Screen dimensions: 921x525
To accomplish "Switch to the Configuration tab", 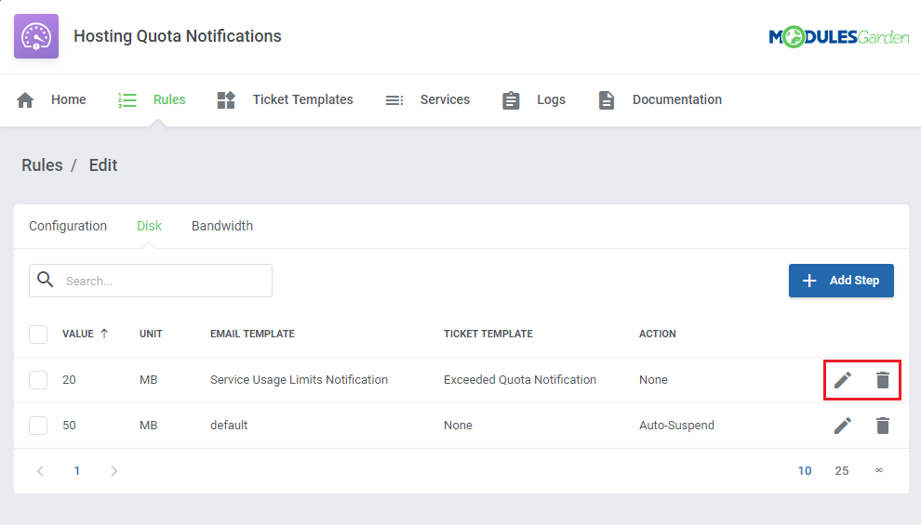I will 68,226.
